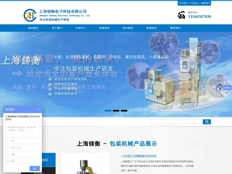Open the 1-300克立式辣椒盐全自动包 product link
The image size is (232, 174).
139,156
